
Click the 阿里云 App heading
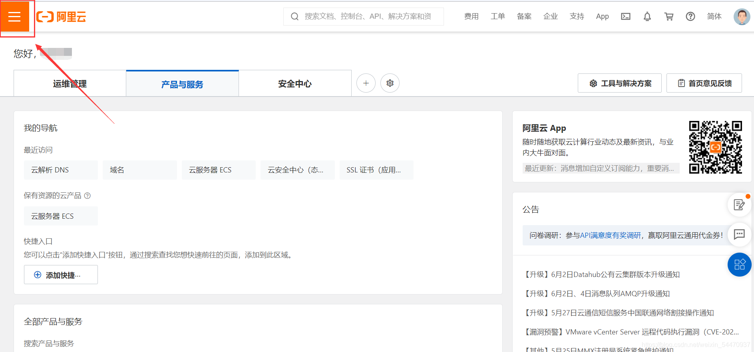(544, 128)
